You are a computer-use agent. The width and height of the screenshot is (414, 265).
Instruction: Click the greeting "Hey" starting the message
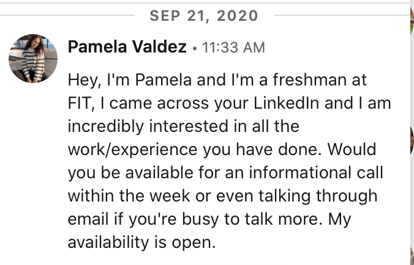[x=83, y=80]
